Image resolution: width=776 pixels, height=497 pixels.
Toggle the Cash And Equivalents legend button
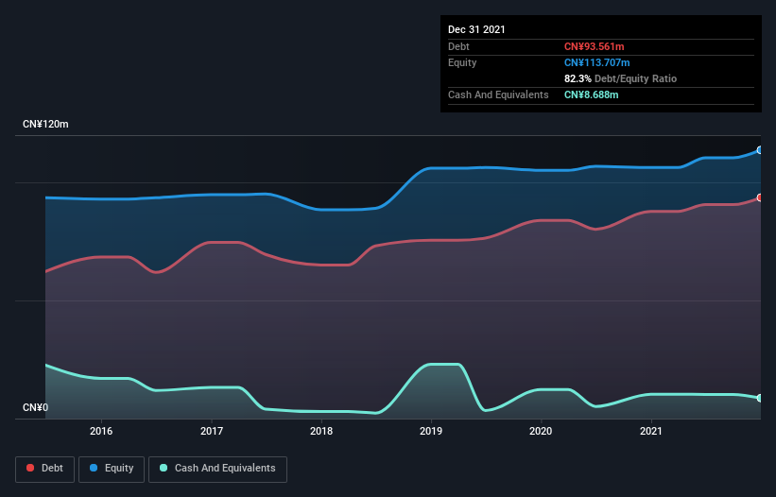(217, 469)
